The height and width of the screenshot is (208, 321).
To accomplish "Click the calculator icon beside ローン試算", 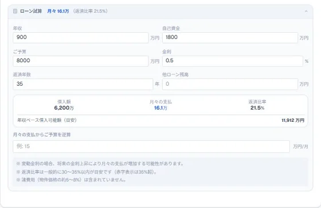I will pos(15,11).
